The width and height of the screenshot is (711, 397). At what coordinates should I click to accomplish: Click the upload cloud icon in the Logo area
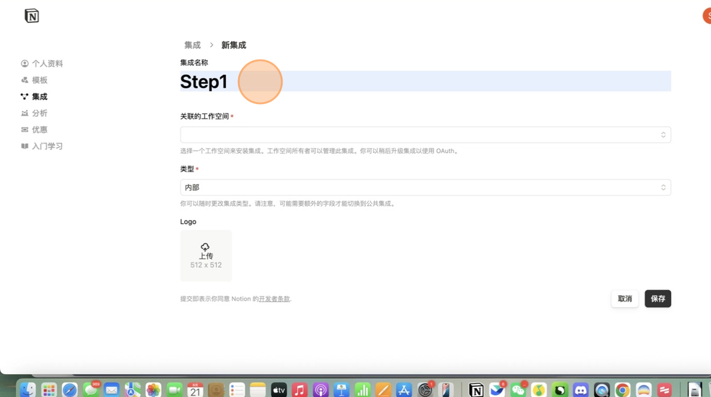pos(206,247)
